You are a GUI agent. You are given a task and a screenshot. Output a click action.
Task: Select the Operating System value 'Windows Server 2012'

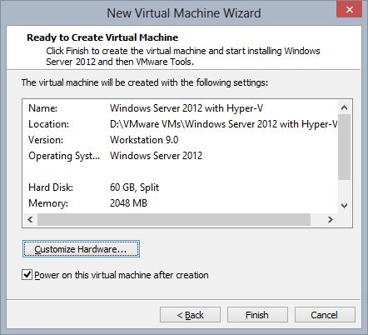[x=156, y=156]
